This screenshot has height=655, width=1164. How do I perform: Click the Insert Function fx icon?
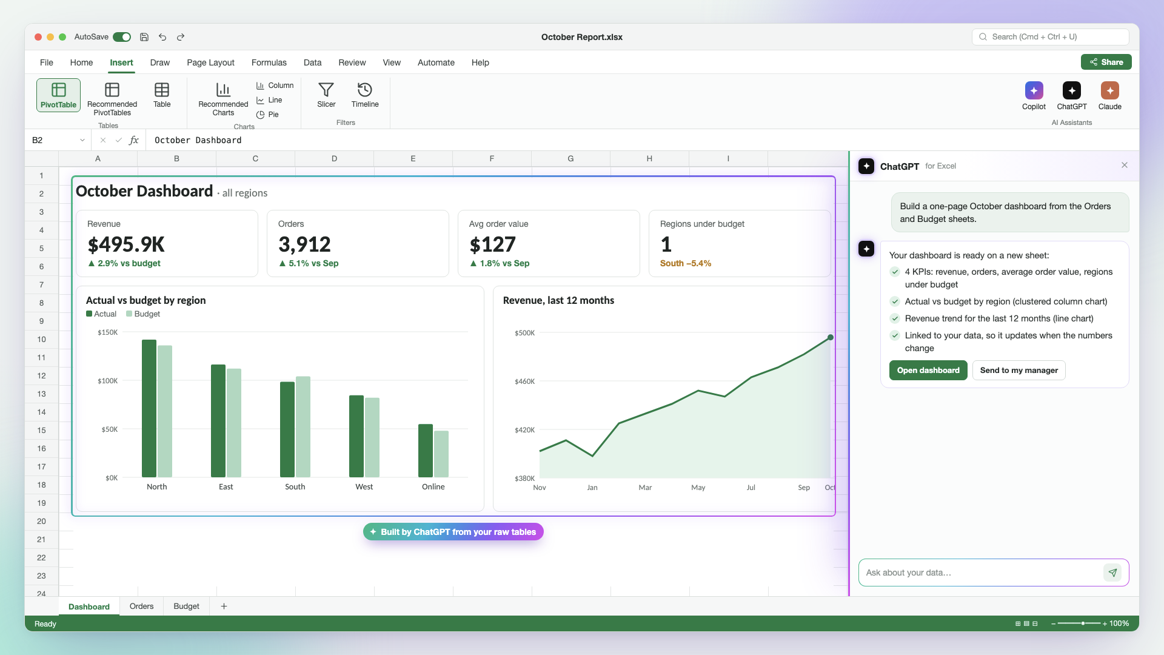coord(134,140)
